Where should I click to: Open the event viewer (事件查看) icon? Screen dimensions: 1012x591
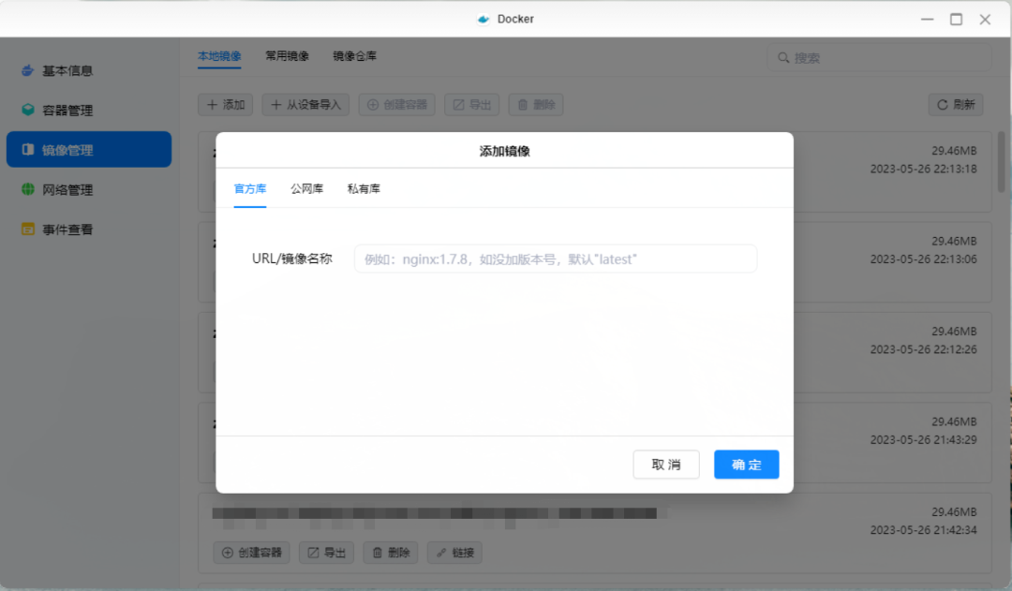click(28, 229)
